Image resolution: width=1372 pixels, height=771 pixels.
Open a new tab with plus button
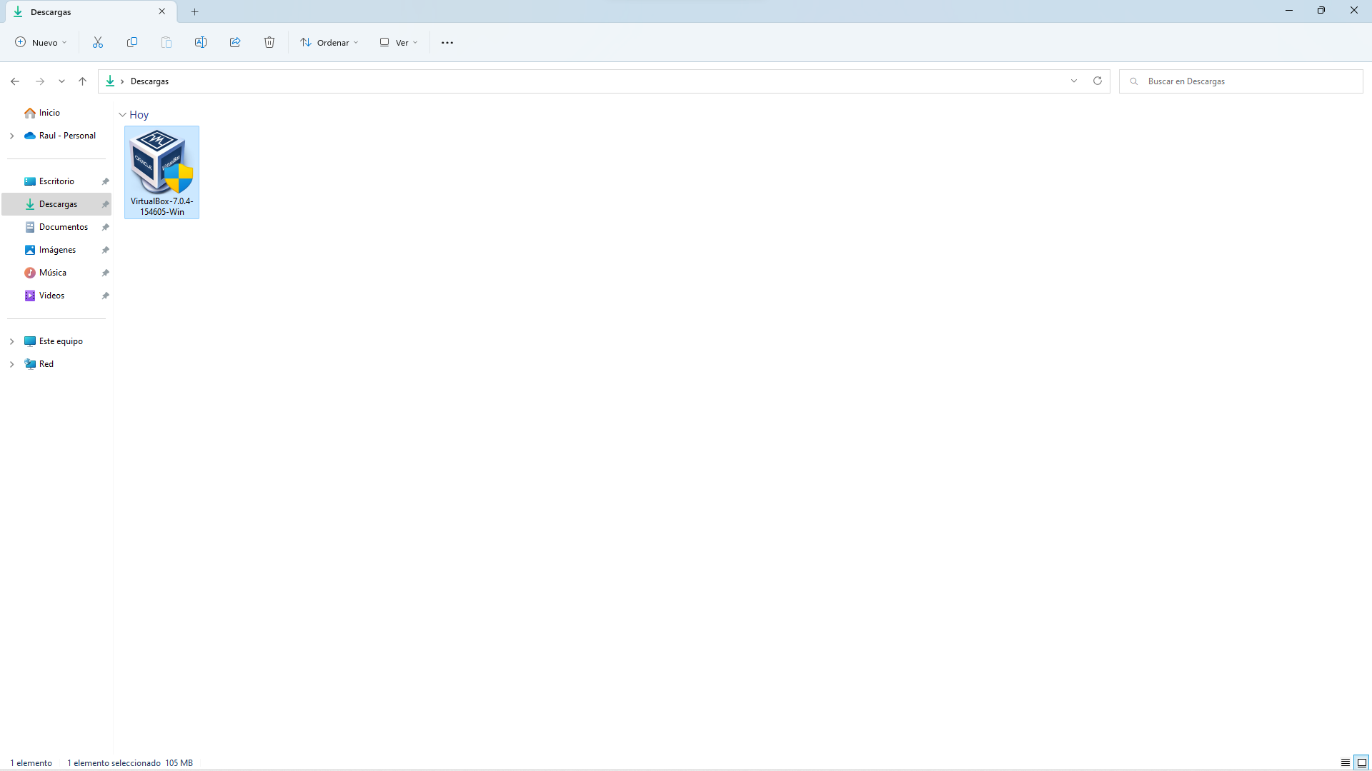click(x=195, y=11)
